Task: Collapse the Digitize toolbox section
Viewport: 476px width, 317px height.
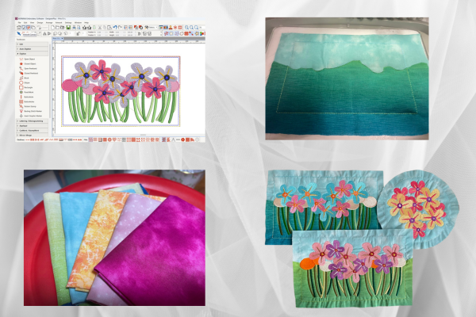Action: tap(22, 53)
